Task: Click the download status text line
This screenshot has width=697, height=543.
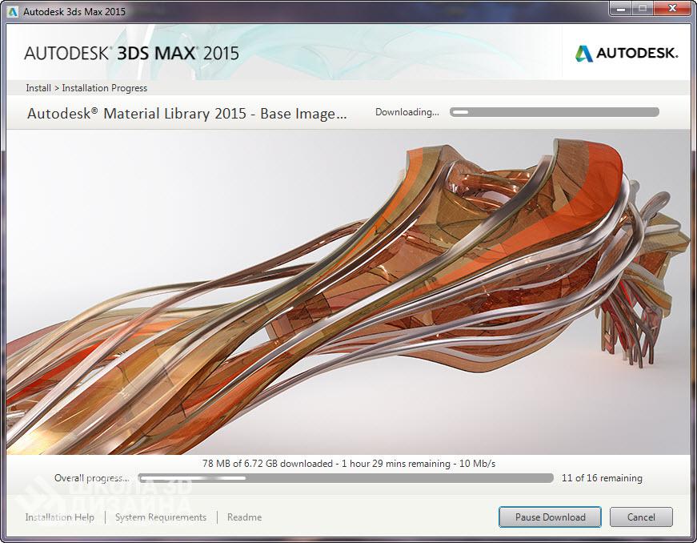Action: tap(349, 464)
